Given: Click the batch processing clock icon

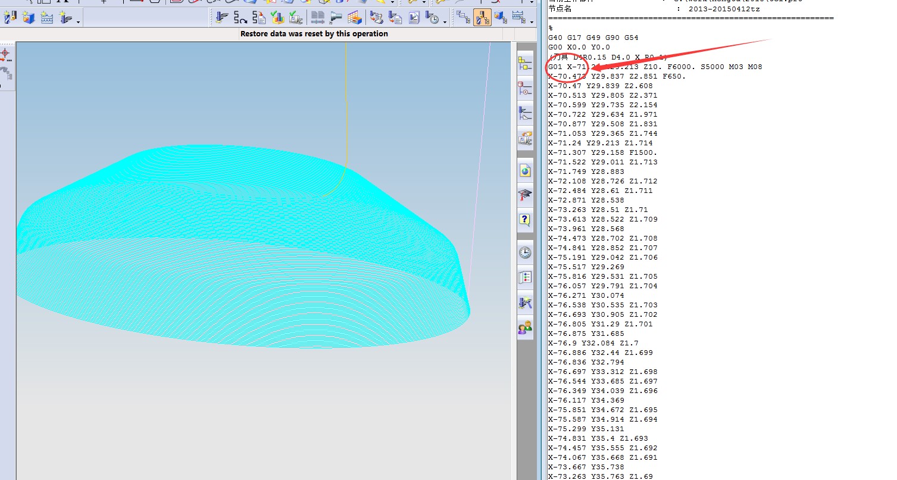Looking at the screenshot, I should [433, 18].
